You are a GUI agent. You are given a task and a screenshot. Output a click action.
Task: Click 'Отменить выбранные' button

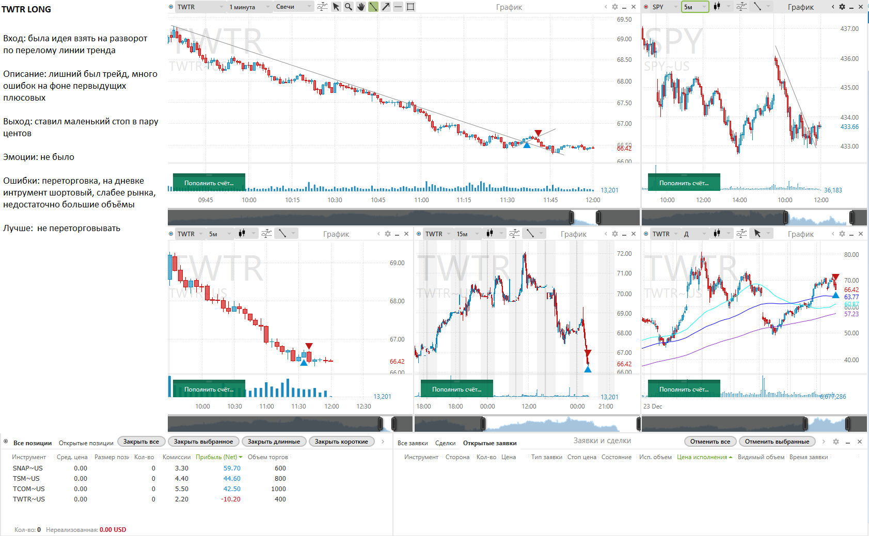click(x=777, y=442)
